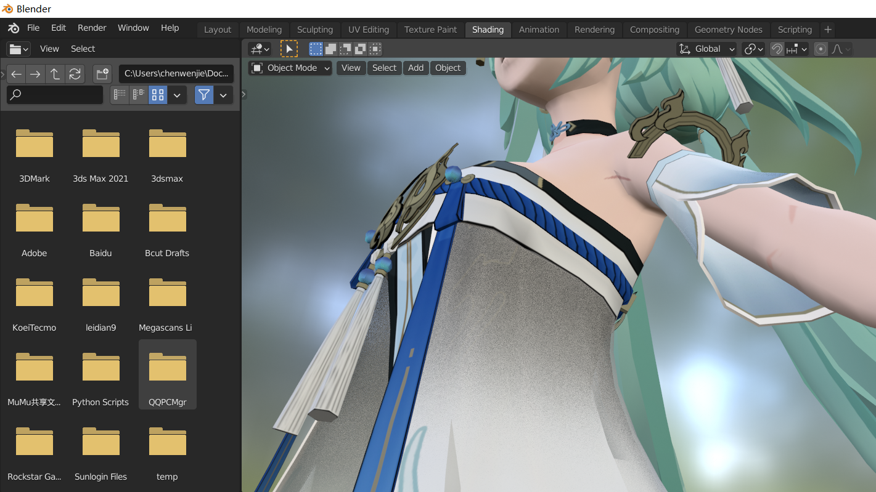Enable snapping with the magnet icon
The image size is (876, 492).
coord(777,49)
